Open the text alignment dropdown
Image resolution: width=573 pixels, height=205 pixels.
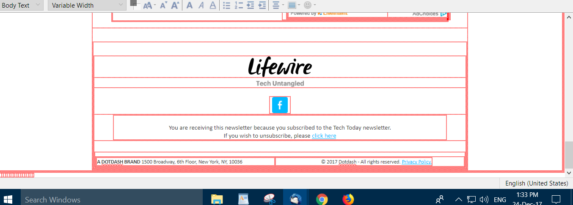tap(278, 6)
